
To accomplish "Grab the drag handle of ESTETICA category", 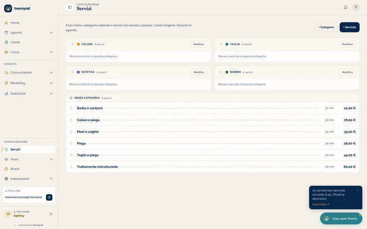I will coord(72,72).
